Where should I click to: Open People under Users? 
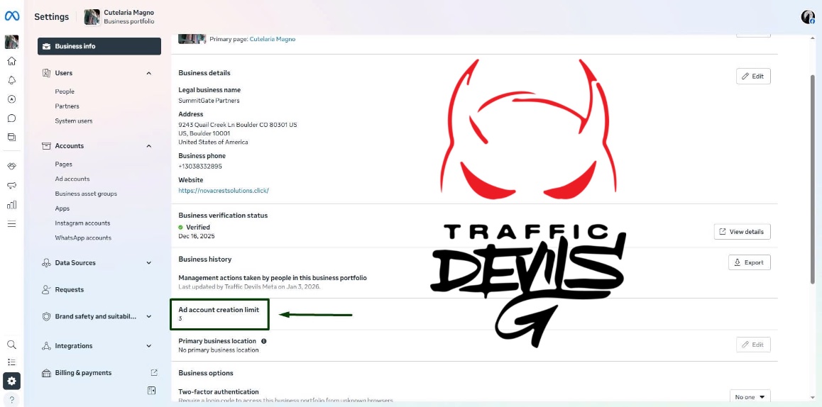pyautogui.click(x=65, y=91)
